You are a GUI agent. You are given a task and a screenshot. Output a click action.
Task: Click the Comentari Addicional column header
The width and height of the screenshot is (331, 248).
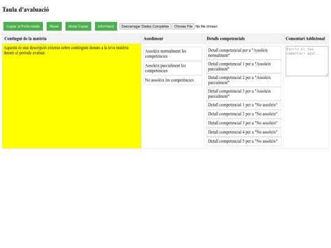pyautogui.click(x=306, y=39)
